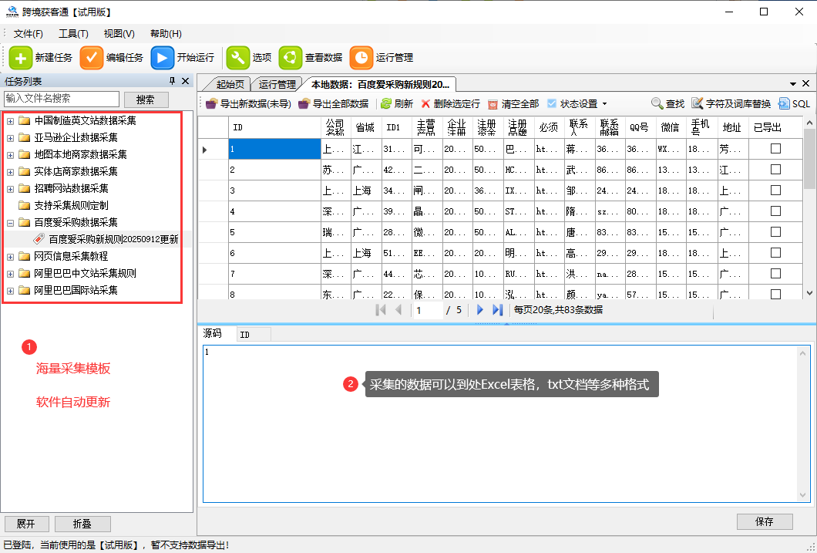Check the 已导出 box in row 1

[775, 148]
